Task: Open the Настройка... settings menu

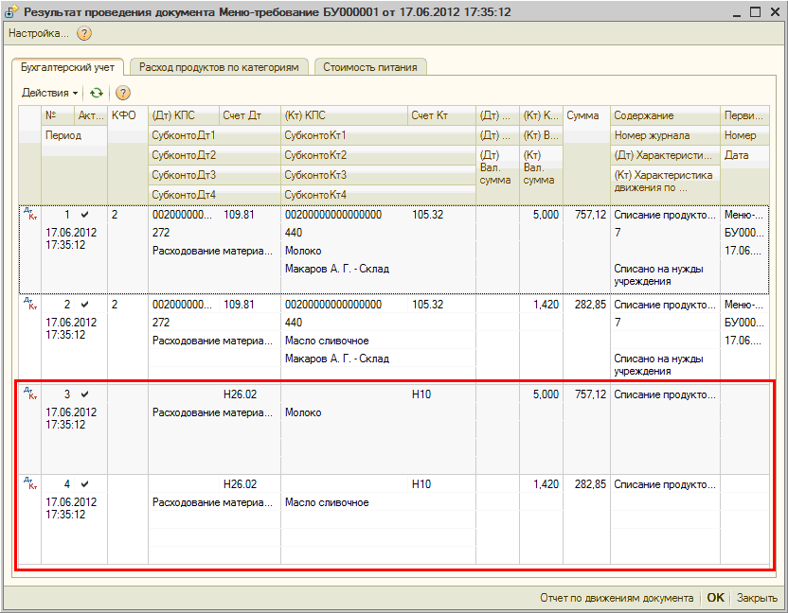Action: click(38, 33)
